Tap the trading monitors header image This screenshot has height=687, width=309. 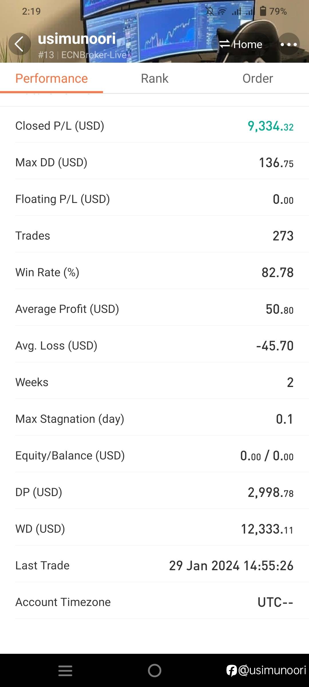(x=169, y=29)
